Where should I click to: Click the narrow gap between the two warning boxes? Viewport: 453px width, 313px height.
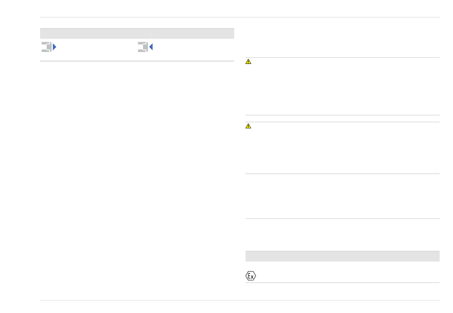[342, 118]
